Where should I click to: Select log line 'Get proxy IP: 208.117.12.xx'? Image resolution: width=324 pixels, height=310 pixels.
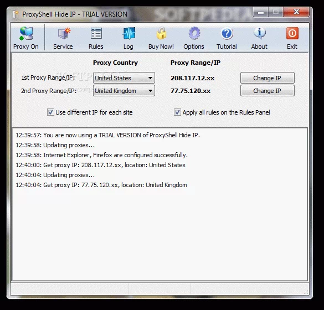click(100, 165)
